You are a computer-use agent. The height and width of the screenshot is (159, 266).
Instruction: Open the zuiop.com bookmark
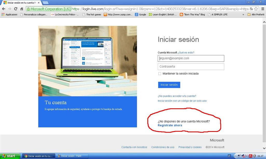click(x=118, y=15)
